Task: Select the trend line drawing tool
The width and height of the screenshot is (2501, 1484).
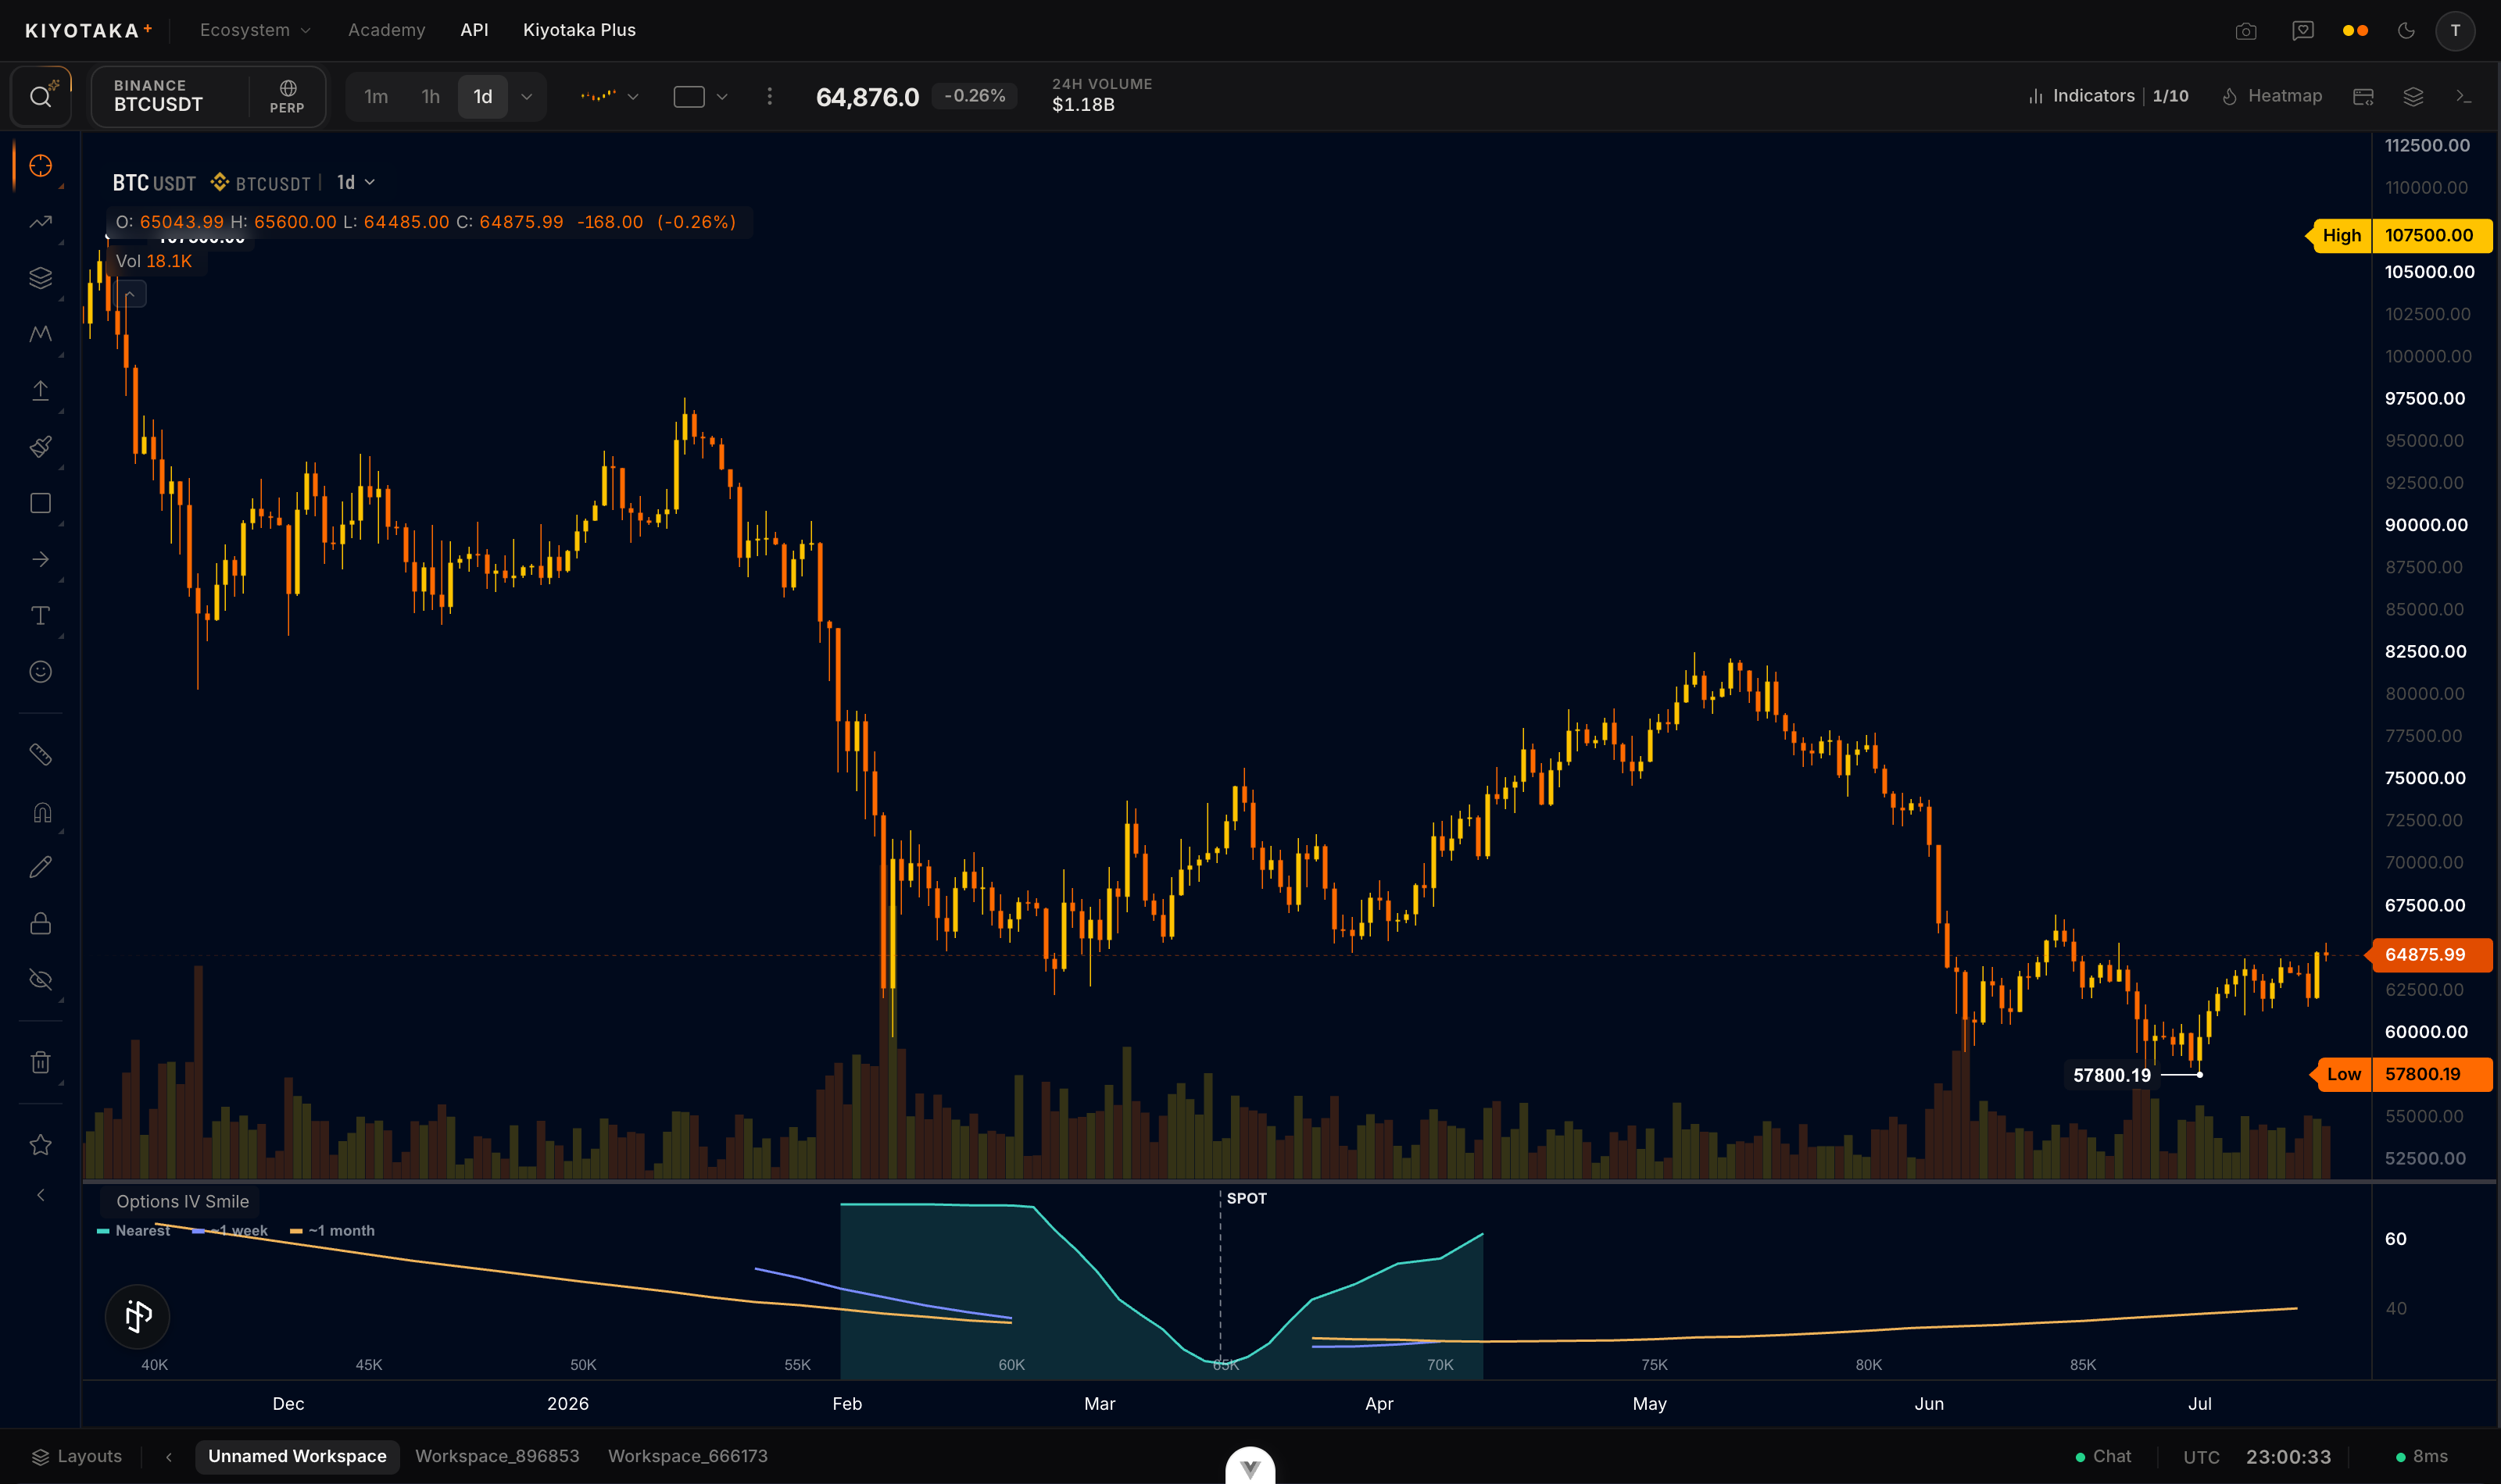Action: click(40, 222)
